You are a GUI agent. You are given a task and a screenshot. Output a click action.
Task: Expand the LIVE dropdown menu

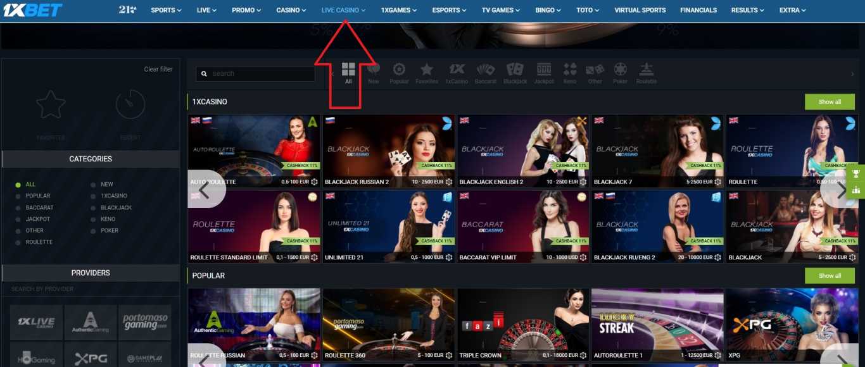click(x=206, y=10)
